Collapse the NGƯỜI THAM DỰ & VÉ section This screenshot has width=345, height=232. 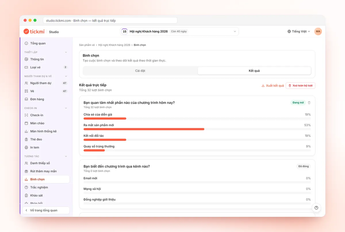tap(66, 76)
